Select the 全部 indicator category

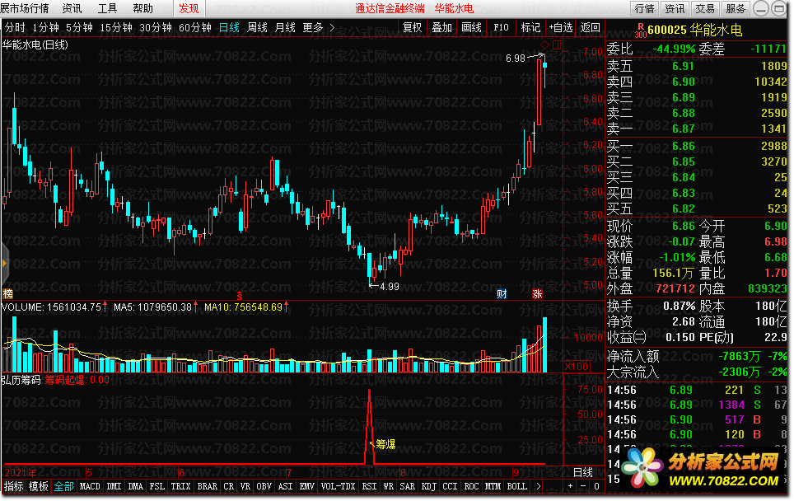tap(63, 486)
